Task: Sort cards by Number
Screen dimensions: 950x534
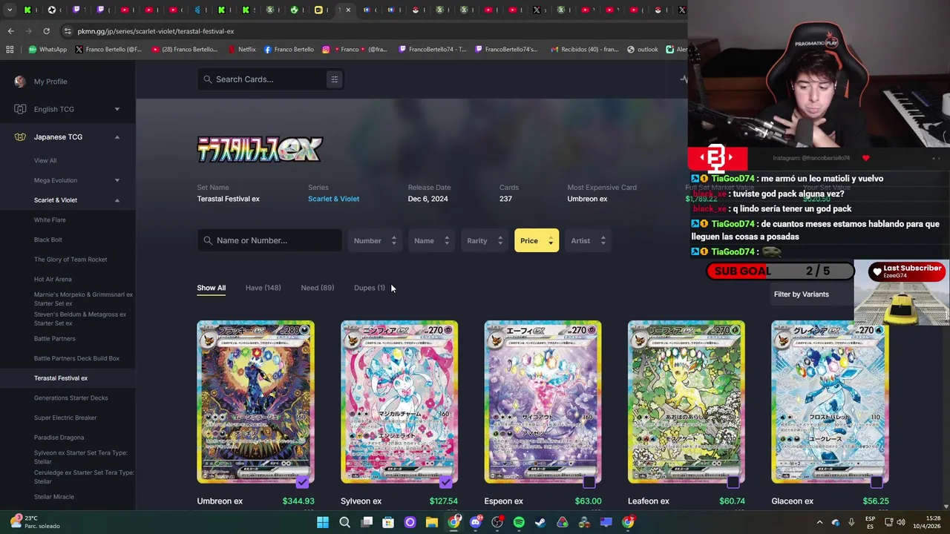Action: (374, 240)
